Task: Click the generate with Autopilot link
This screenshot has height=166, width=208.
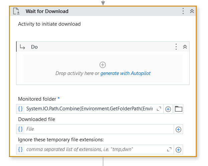Action: [x=125, y=73]
